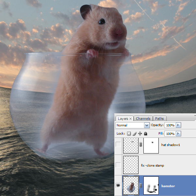
Task: Show the fix -clone stamp layer
Action: (x=118, y=165)
